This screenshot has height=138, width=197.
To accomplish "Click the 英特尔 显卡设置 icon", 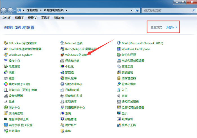I will [6, 125].
